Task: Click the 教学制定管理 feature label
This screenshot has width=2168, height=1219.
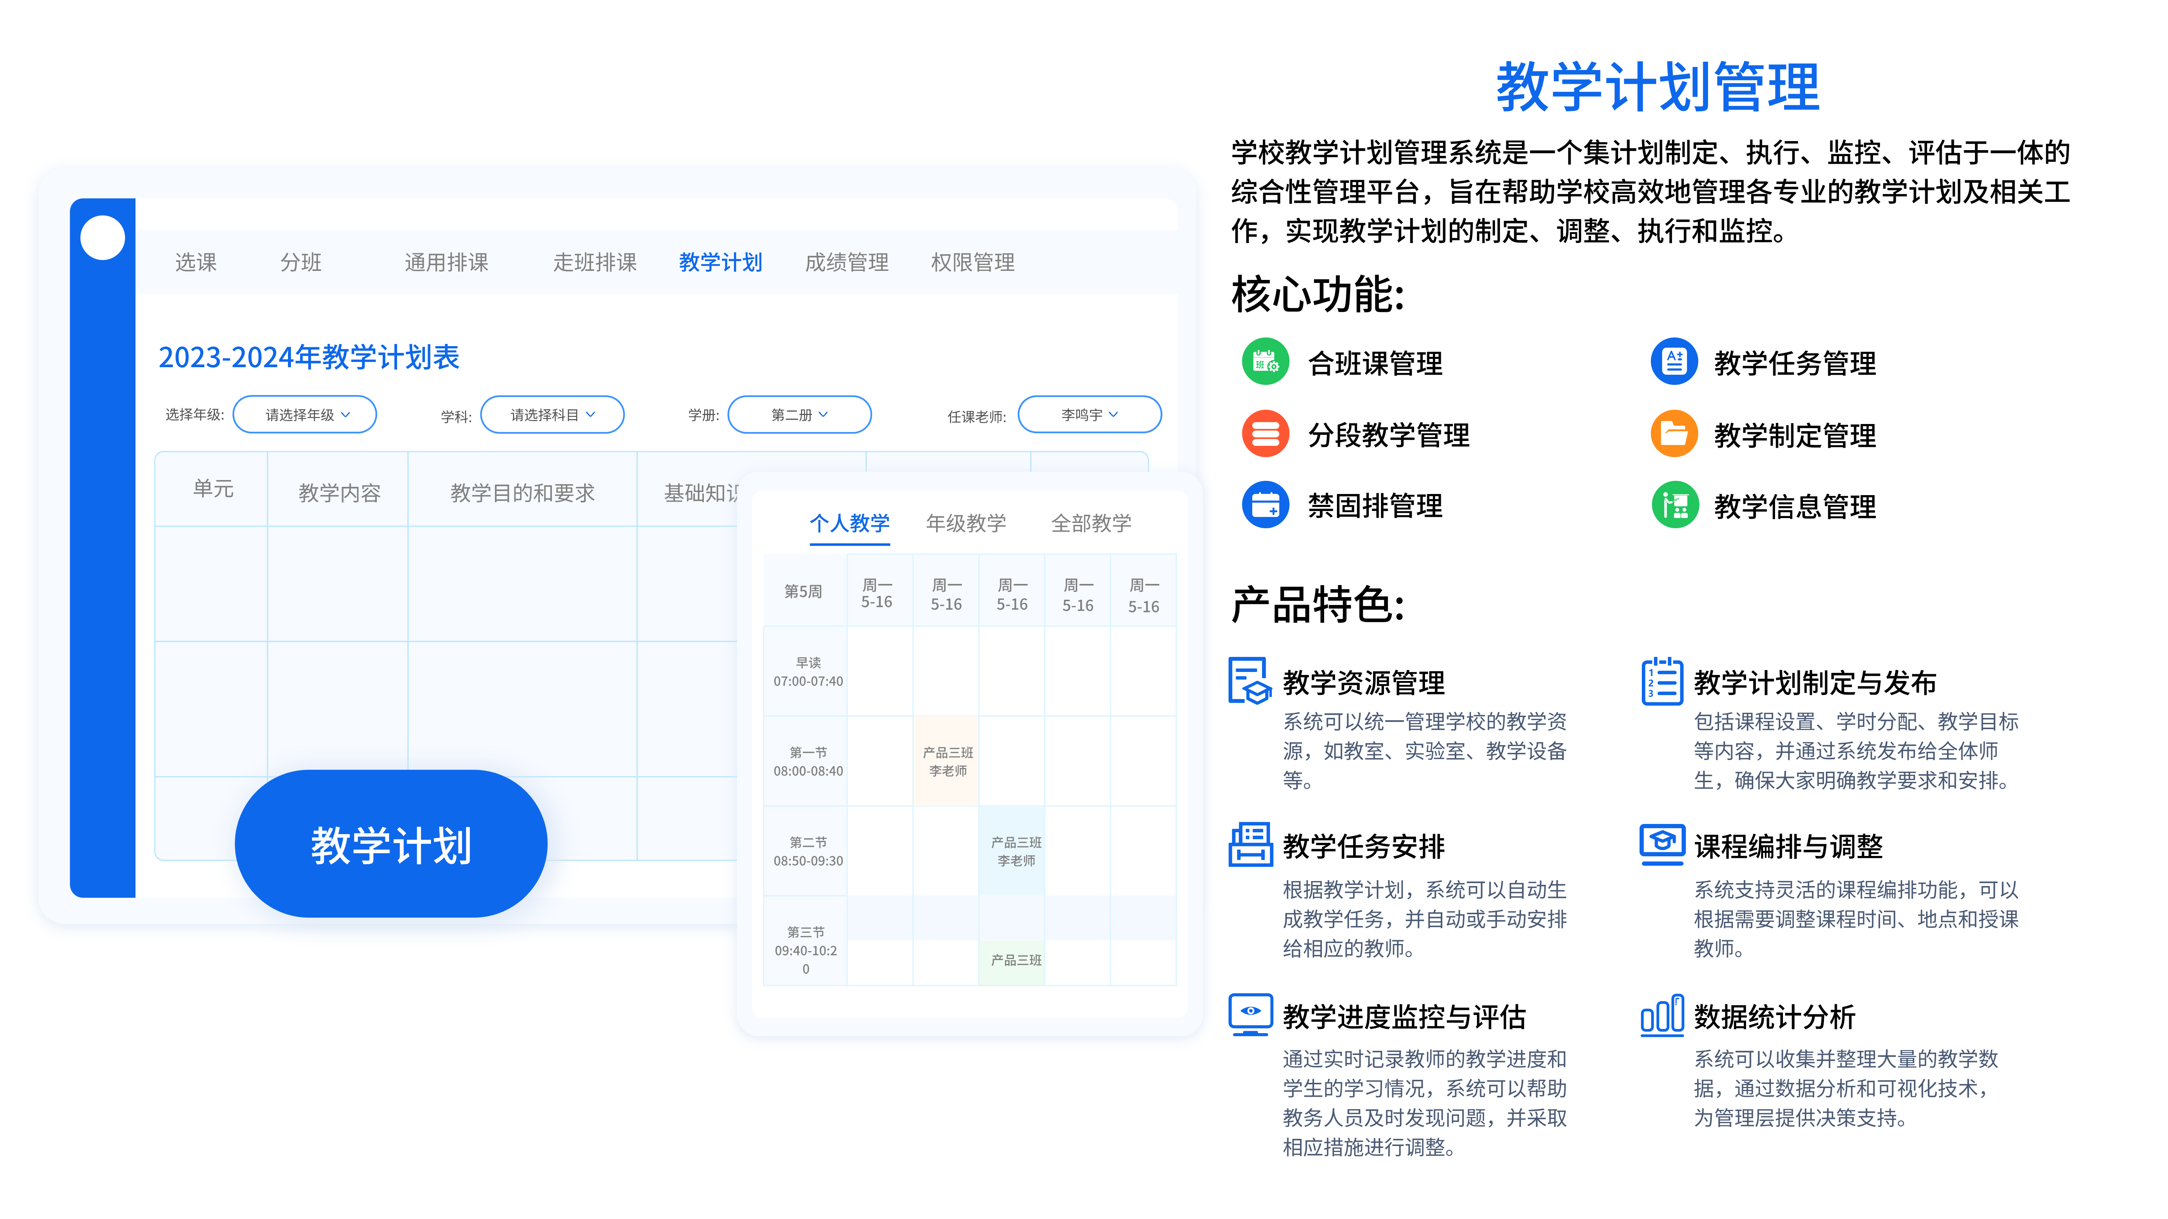Action: 1795,435
